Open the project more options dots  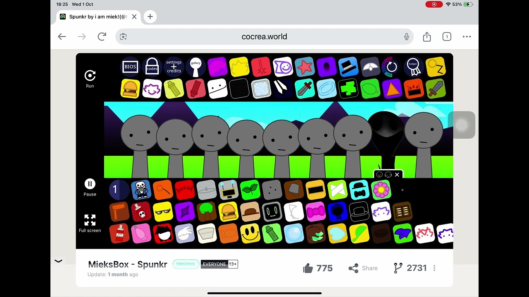[x=434, y=268]
